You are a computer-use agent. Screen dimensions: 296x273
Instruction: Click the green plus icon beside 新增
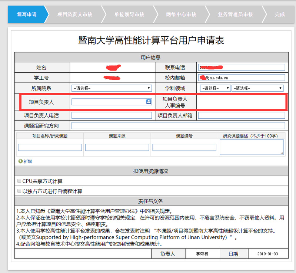[x=20, y=161]
